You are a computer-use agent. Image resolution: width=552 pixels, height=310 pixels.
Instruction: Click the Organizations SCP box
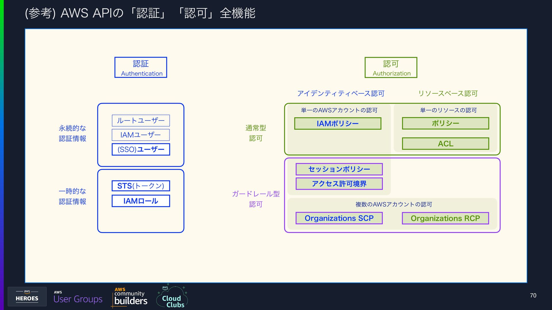pyautogui.click(x=339, y=218)
